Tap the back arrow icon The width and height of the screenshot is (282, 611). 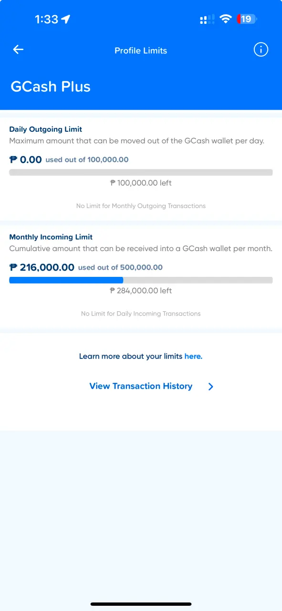(18, 49)
